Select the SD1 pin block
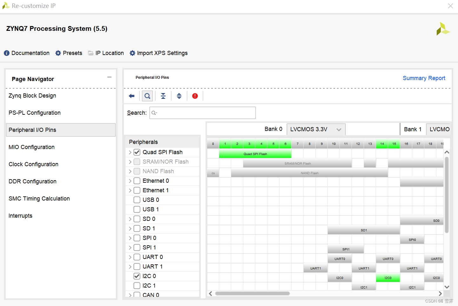The width and height of the screenshot is (458, 306). click(x=364, y=230)
